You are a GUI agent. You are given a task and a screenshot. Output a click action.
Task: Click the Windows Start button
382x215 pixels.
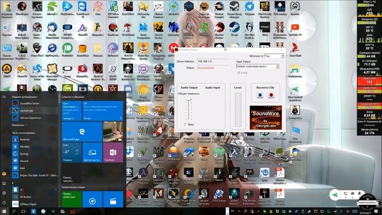4,211
